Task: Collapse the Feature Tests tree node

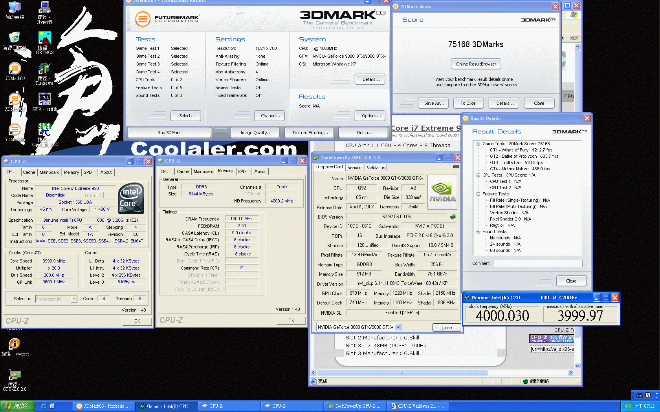Action: click(x=478, y=194)
